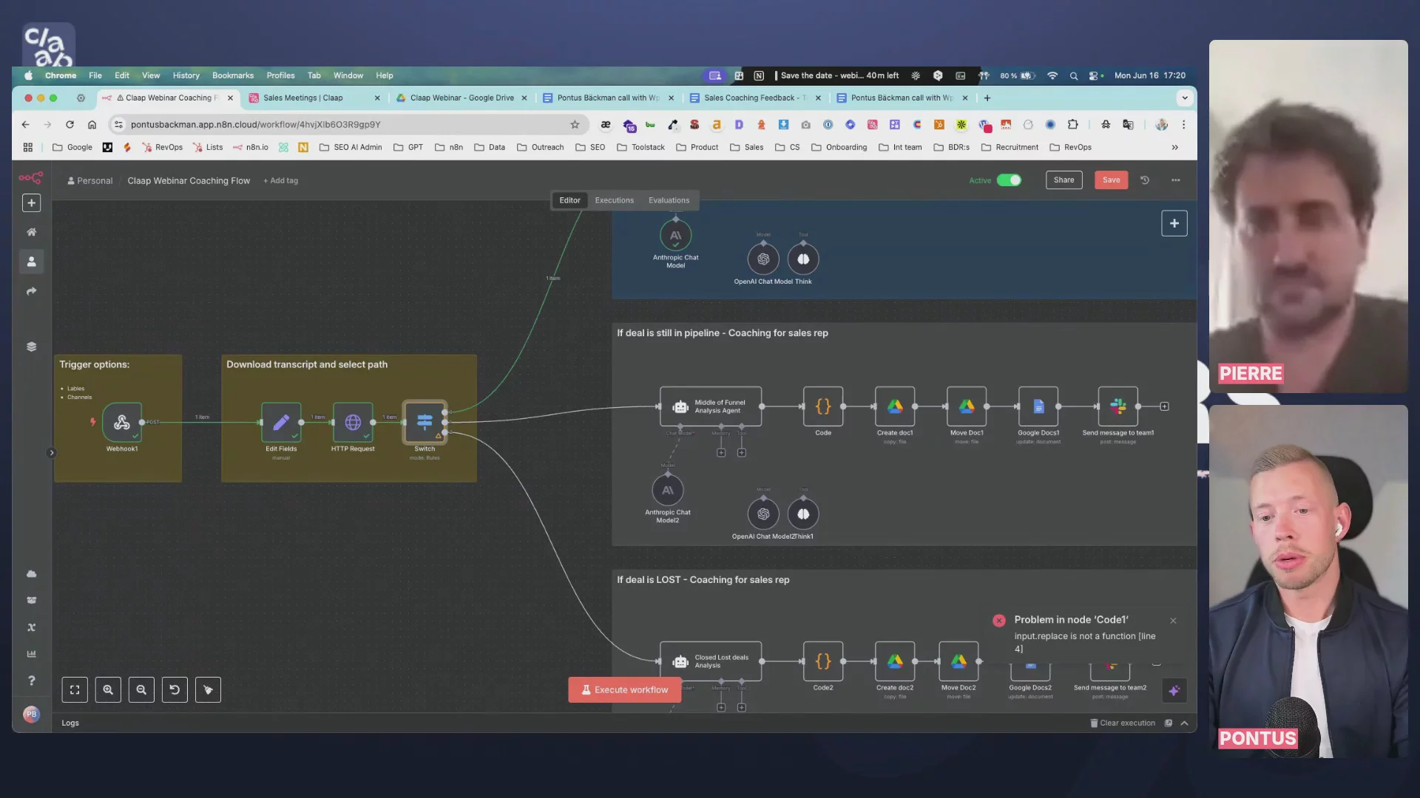Show more bookmarks chevron

[x=1175, y=147]
